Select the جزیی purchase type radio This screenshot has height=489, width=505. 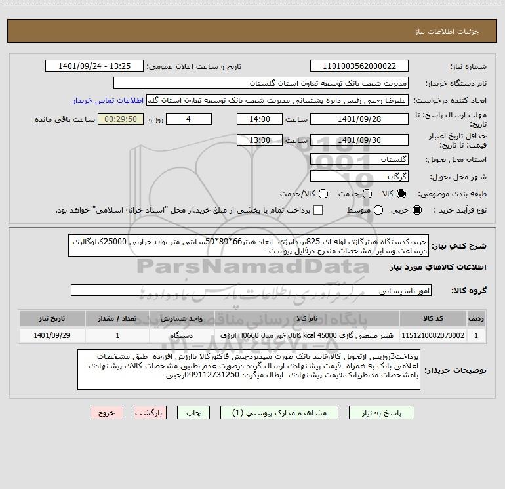pos(416,210)
